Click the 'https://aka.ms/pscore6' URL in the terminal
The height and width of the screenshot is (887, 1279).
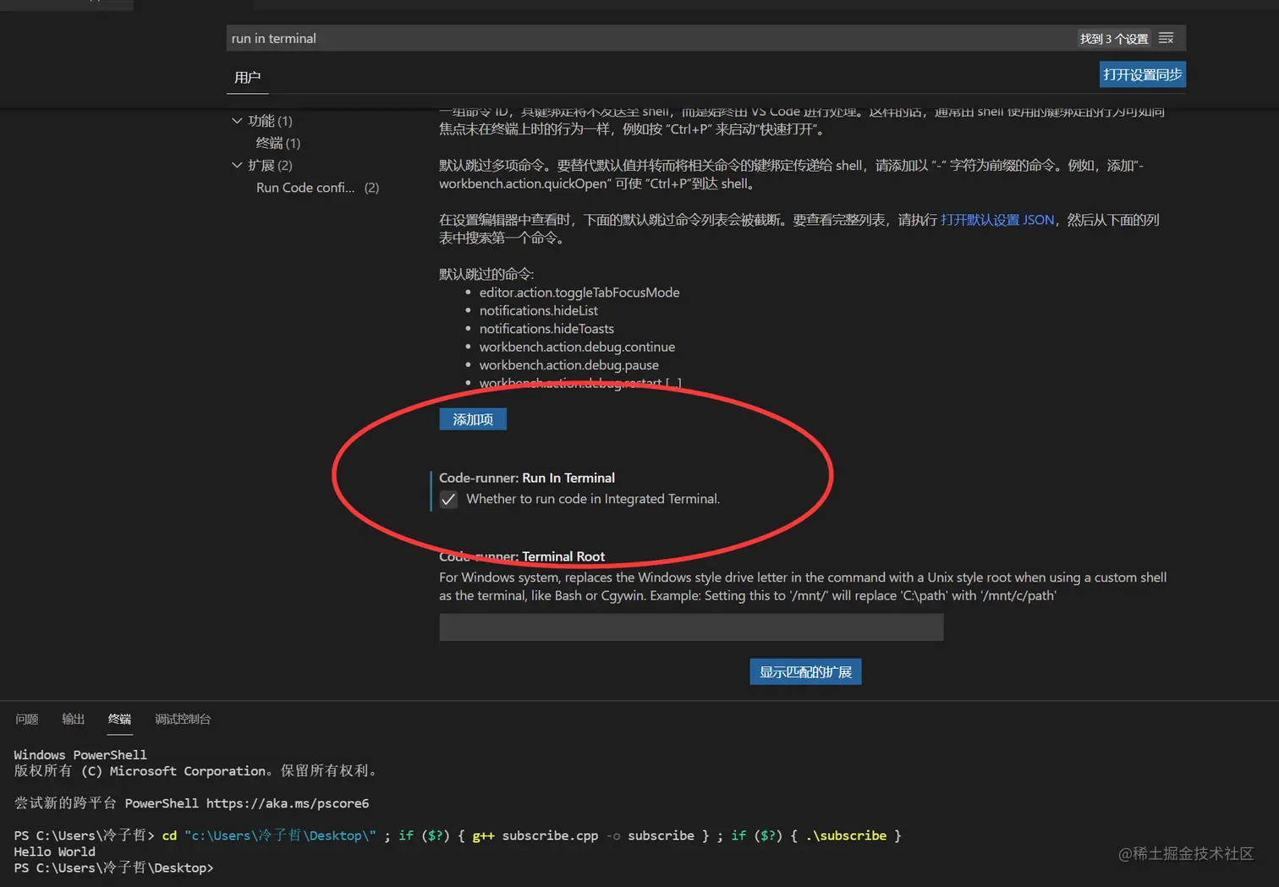click(288, 803)
